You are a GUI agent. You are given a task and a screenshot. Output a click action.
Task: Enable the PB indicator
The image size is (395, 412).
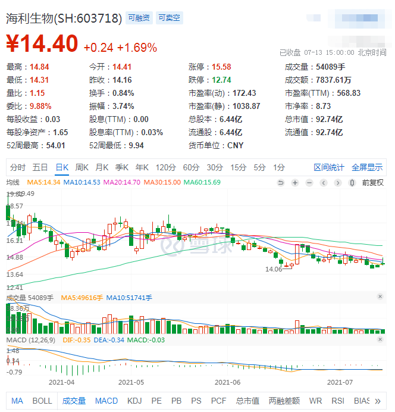176,401
